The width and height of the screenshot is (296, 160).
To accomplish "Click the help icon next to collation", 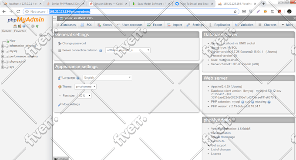I will (101, 50).
